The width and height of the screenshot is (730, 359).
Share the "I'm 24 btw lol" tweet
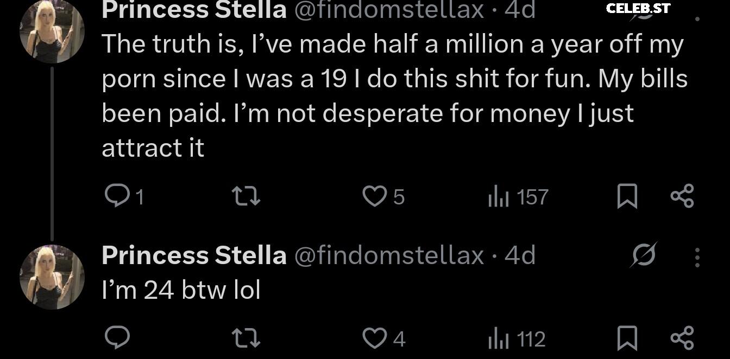coord(682,338)
